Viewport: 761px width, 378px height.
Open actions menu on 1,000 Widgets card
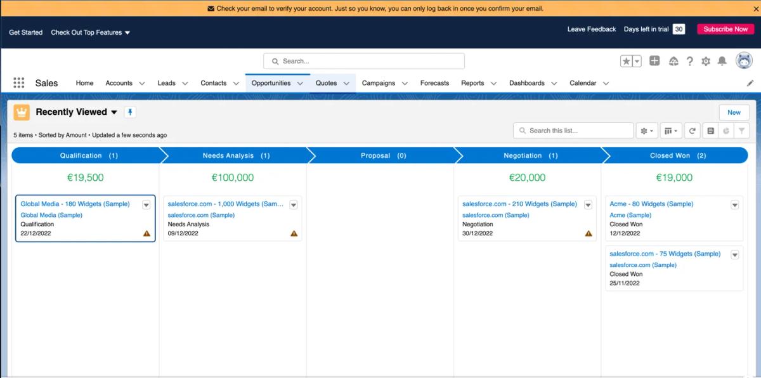294,205
